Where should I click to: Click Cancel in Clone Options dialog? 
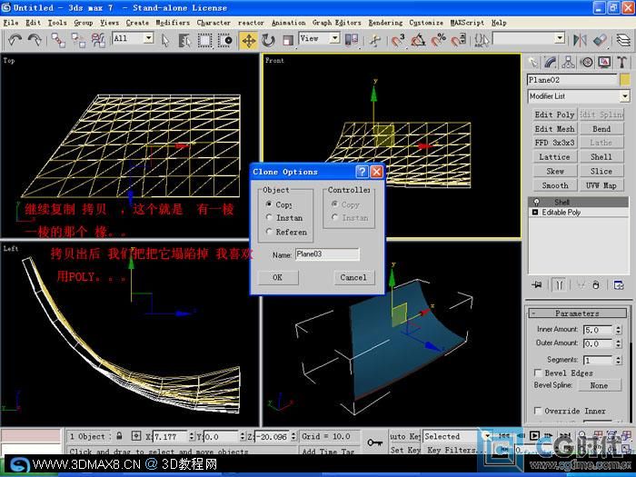pos(353,277)
